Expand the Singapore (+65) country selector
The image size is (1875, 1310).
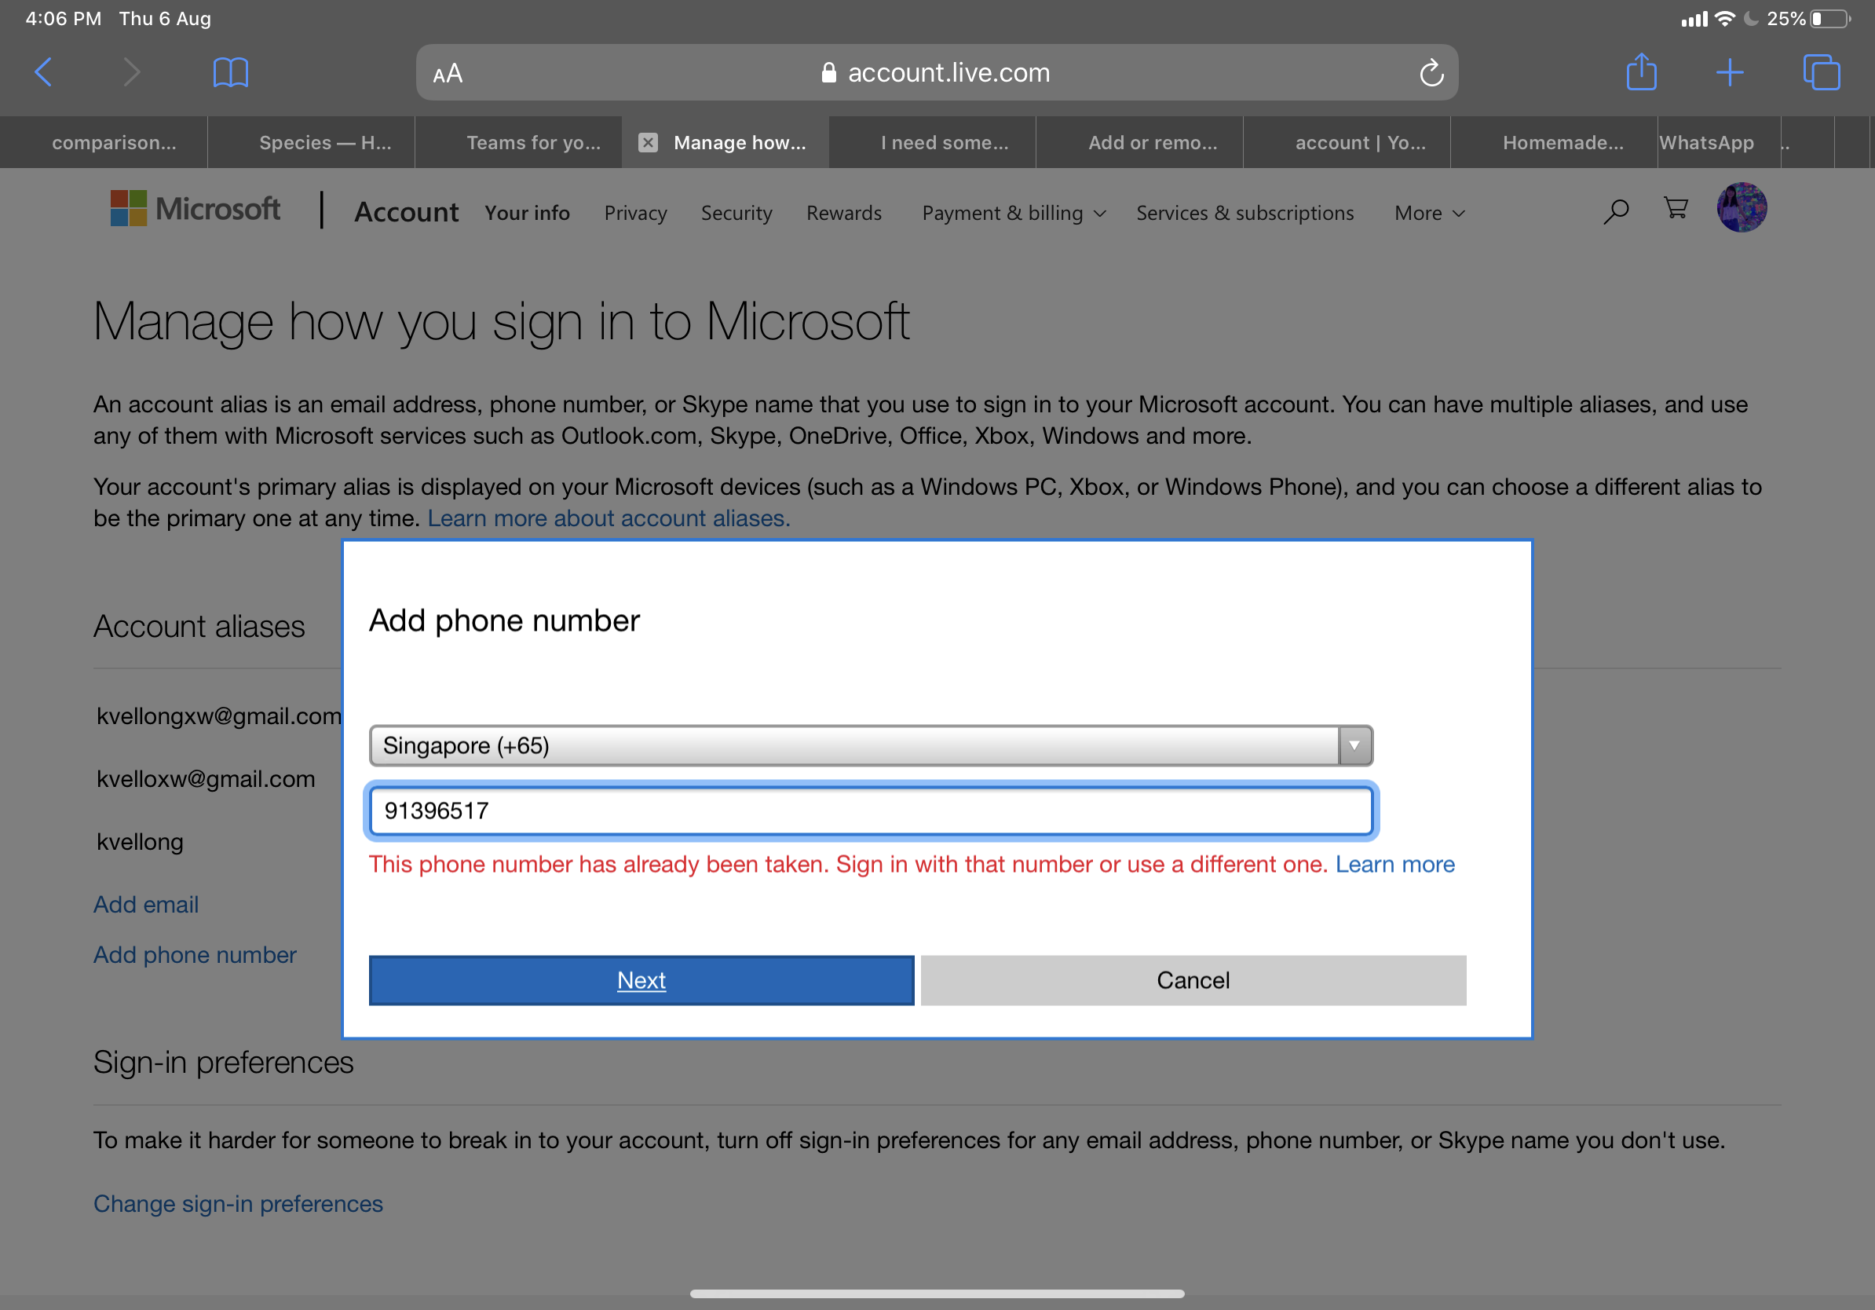pyautogui.click(x=1354, y=744)
